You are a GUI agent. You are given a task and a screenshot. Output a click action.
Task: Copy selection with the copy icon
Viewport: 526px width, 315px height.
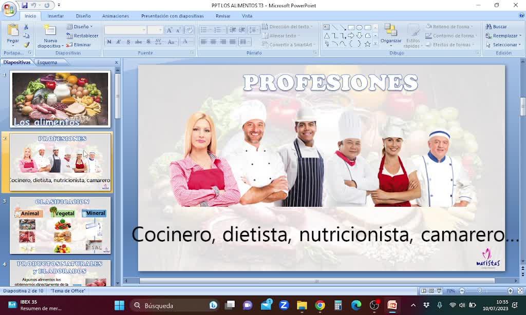[x=26, y=35]
